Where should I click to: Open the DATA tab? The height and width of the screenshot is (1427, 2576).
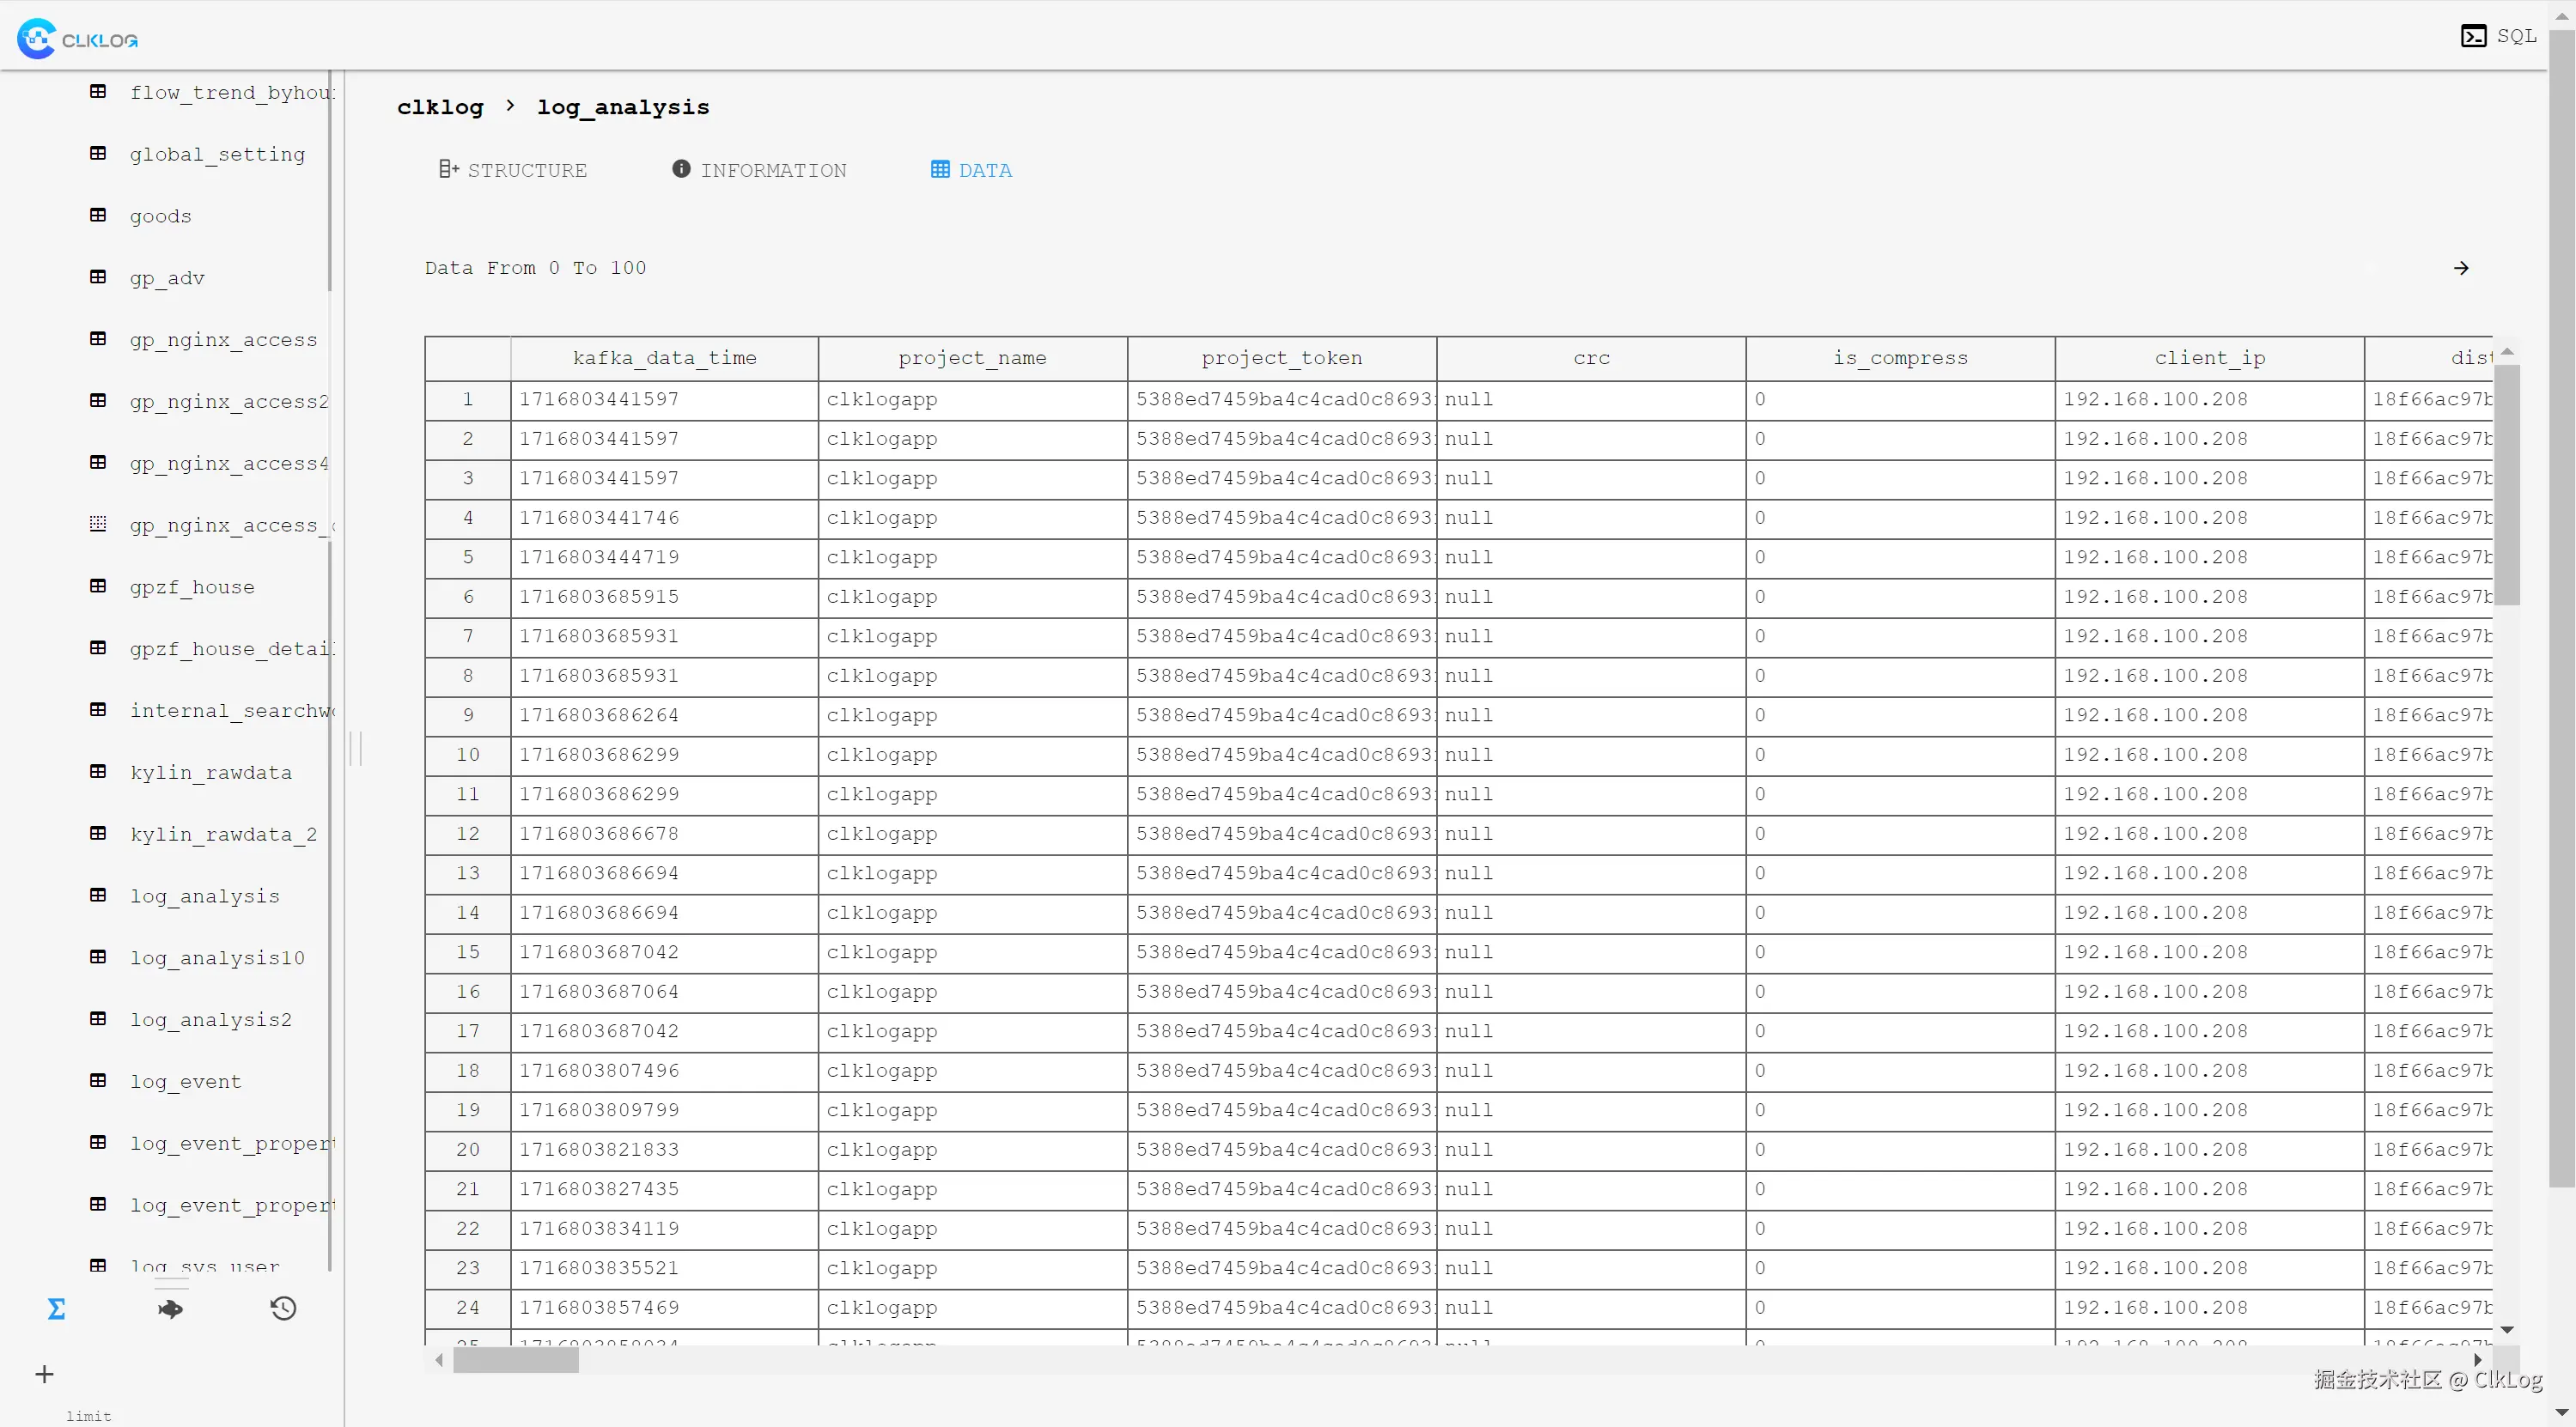971,170
